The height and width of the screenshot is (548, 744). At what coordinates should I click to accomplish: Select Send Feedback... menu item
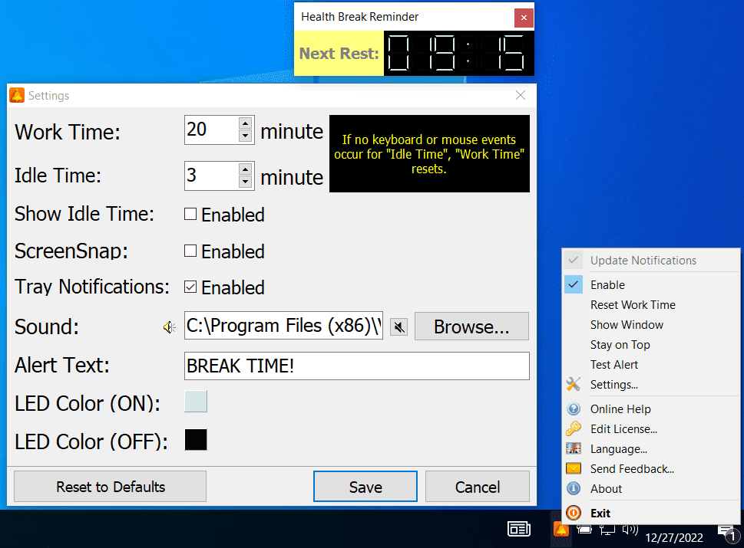pos(632,468)
